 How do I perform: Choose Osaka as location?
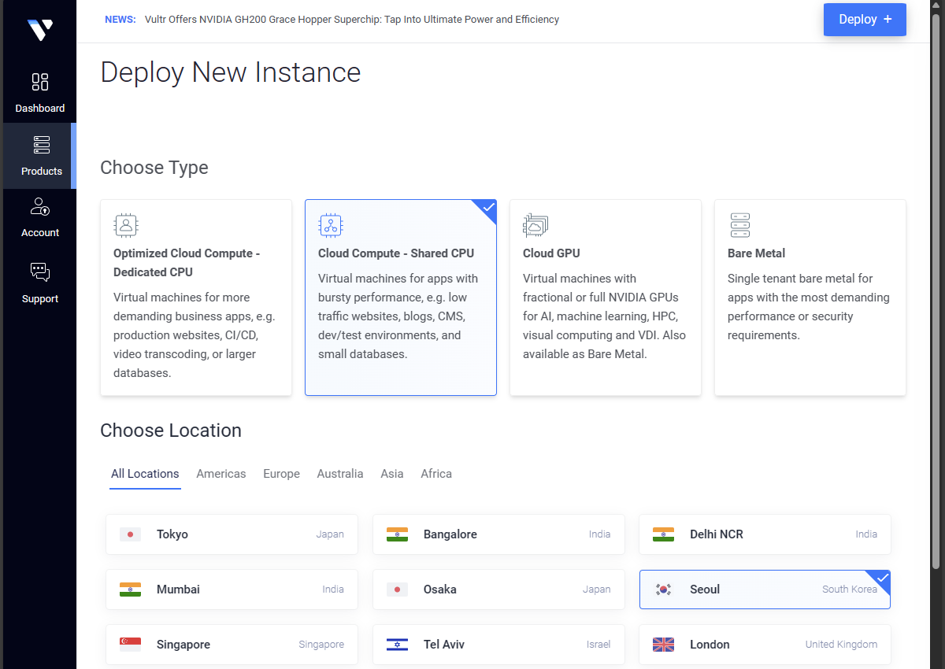click(x=498, y=590)
